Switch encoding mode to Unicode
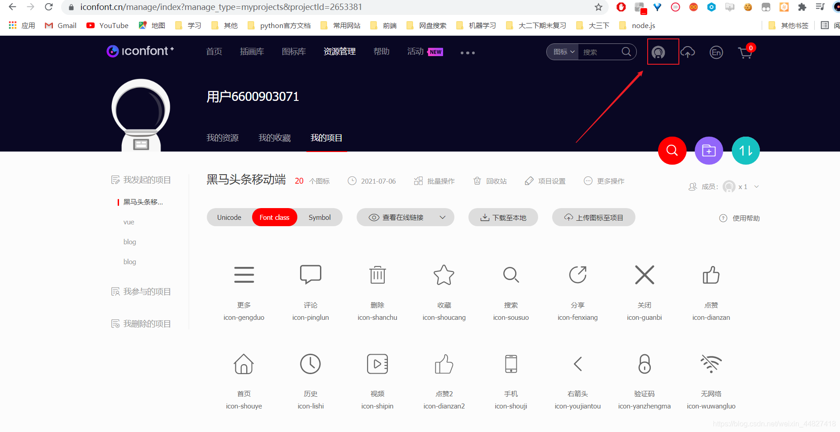 [x=229, y=217]
